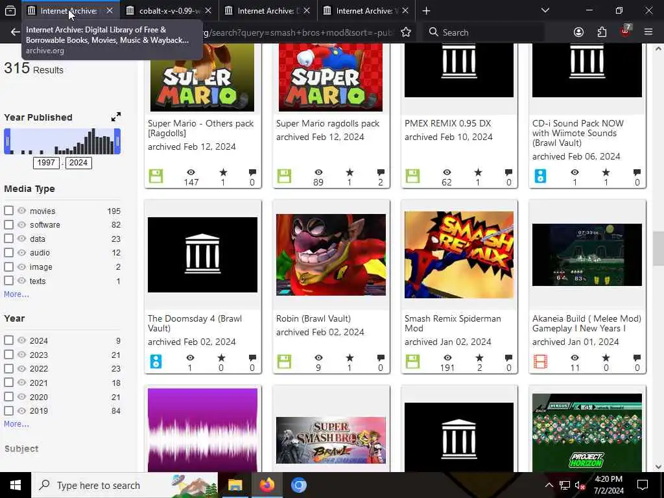Check the software media type box

click(8, 224)
